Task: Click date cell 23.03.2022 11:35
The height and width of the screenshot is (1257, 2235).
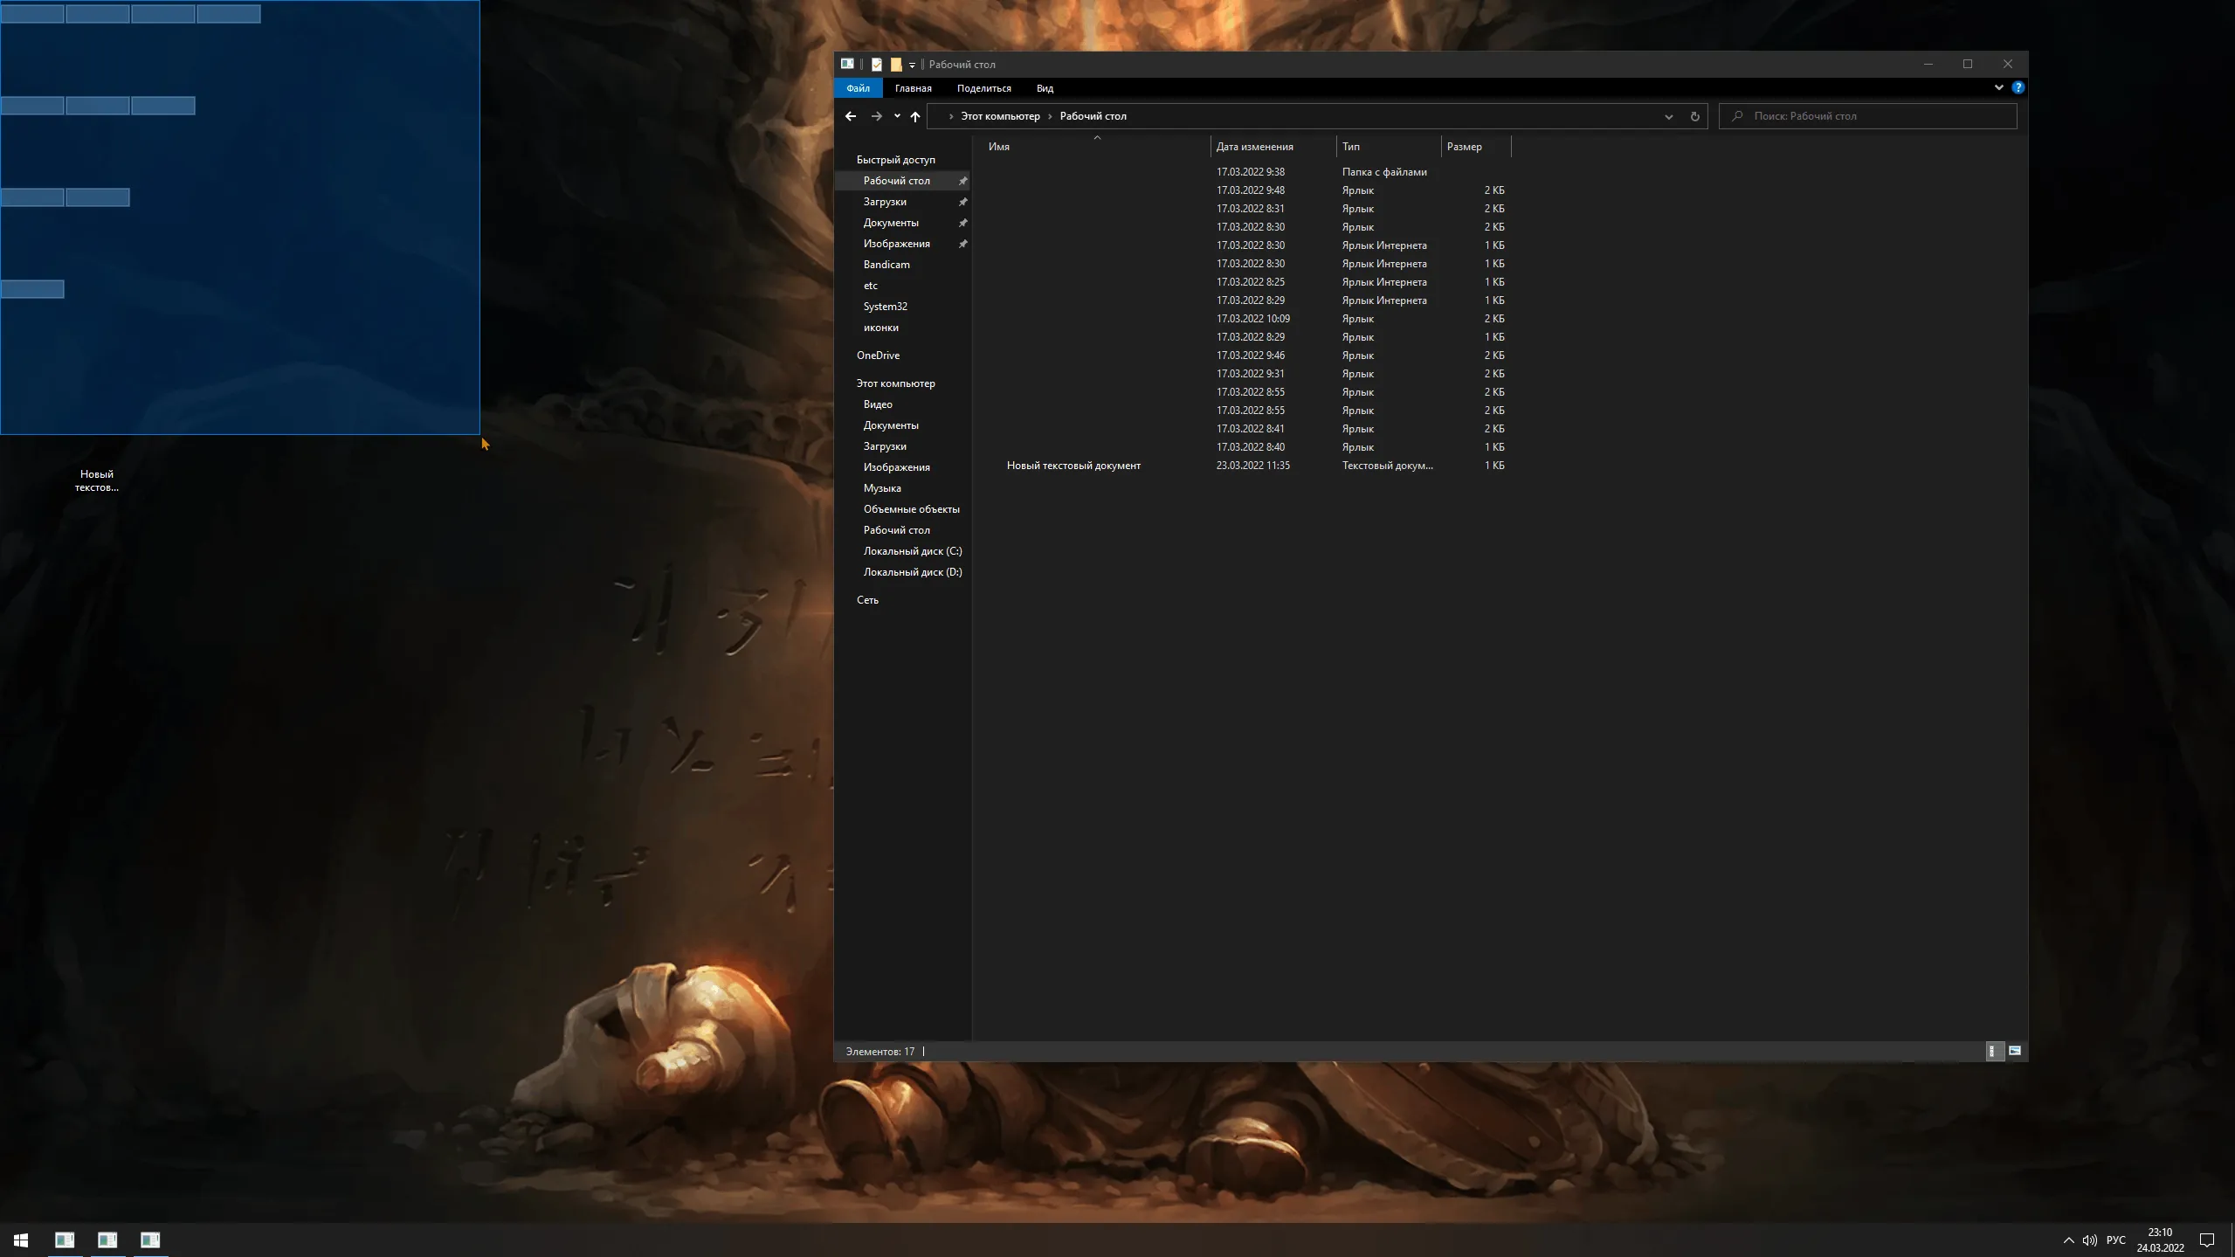Action: [x=1252, y=466]
